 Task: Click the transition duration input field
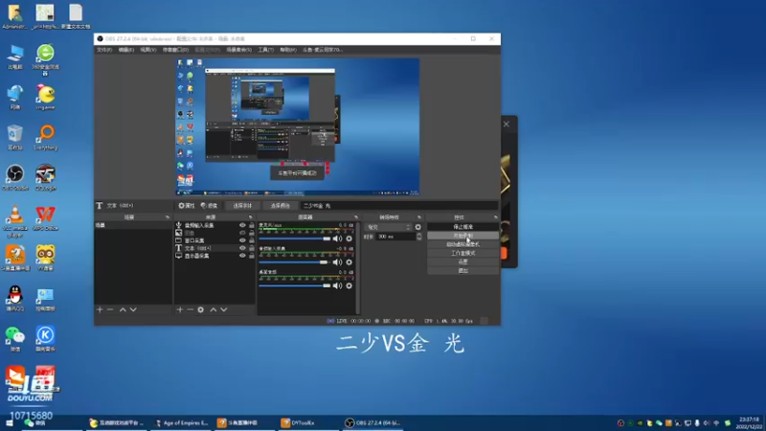(395, 237)
